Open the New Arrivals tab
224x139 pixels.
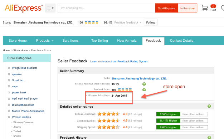pos(127,41)
